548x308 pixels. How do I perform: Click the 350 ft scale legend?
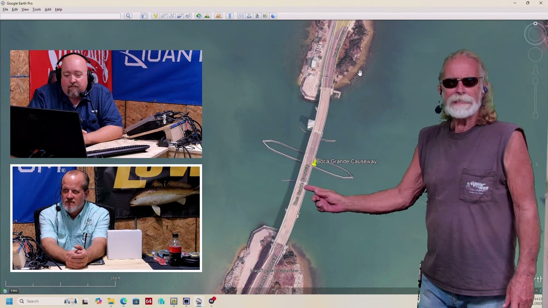coord(60,281)
